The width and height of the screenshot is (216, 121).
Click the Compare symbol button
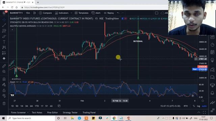[45, 13]
